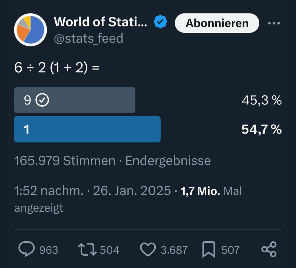Viewport: 296px width, 268px height.
Task: Click the checkmark next to option 9
Action: click(43, 101)
